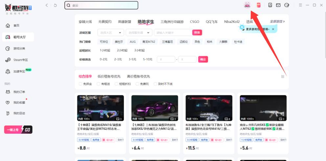Click the 一键上号 GO button
Viewport: 326px width, 161px height.
tap(18, 130)
